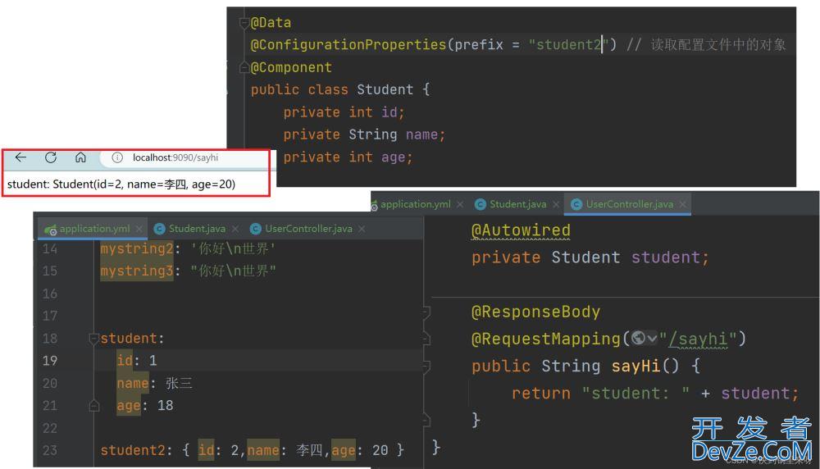Screen dimensions: 820x469
Task: Click the @ConfigurationProperties annotation
Action: coord(348,45)
